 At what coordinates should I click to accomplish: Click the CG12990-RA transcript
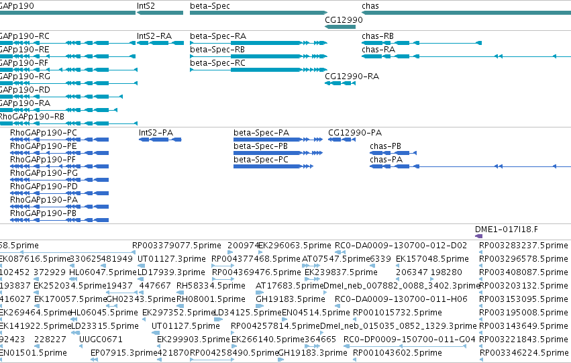click(x=340, y=83)
